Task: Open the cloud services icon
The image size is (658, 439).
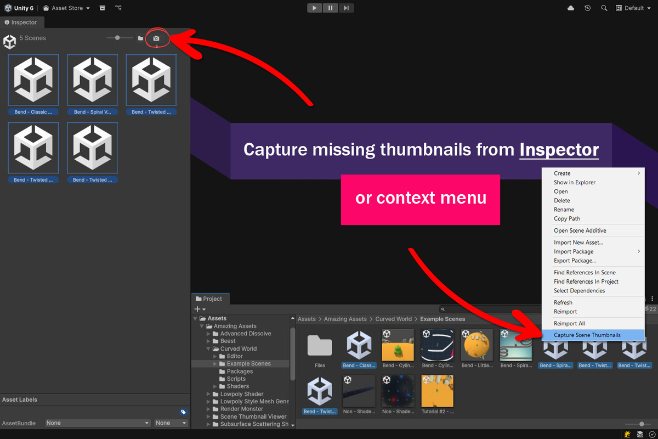Action: 571,8
